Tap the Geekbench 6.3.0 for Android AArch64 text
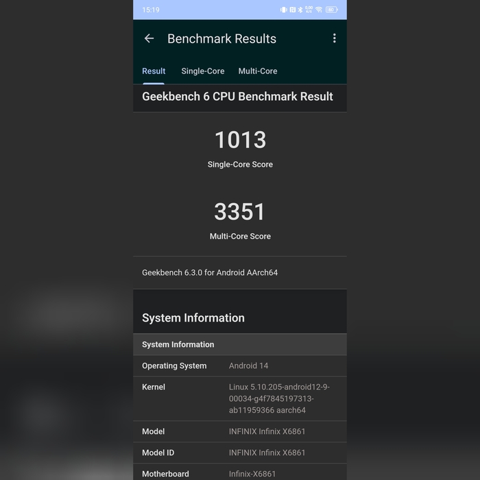 click(210, 272)
